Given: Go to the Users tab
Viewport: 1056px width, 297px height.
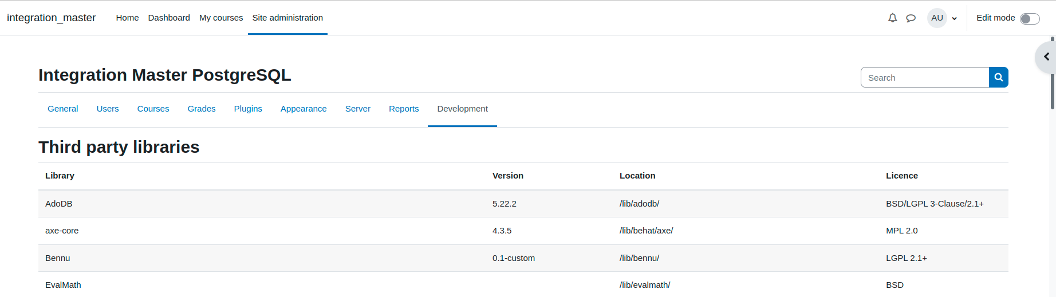Looking at the screenshot, I should tap(108, 109).
